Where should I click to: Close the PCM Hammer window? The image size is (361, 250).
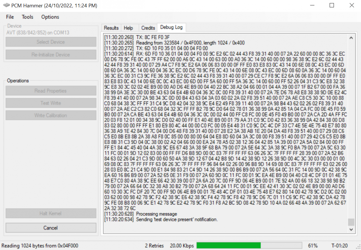351,5
